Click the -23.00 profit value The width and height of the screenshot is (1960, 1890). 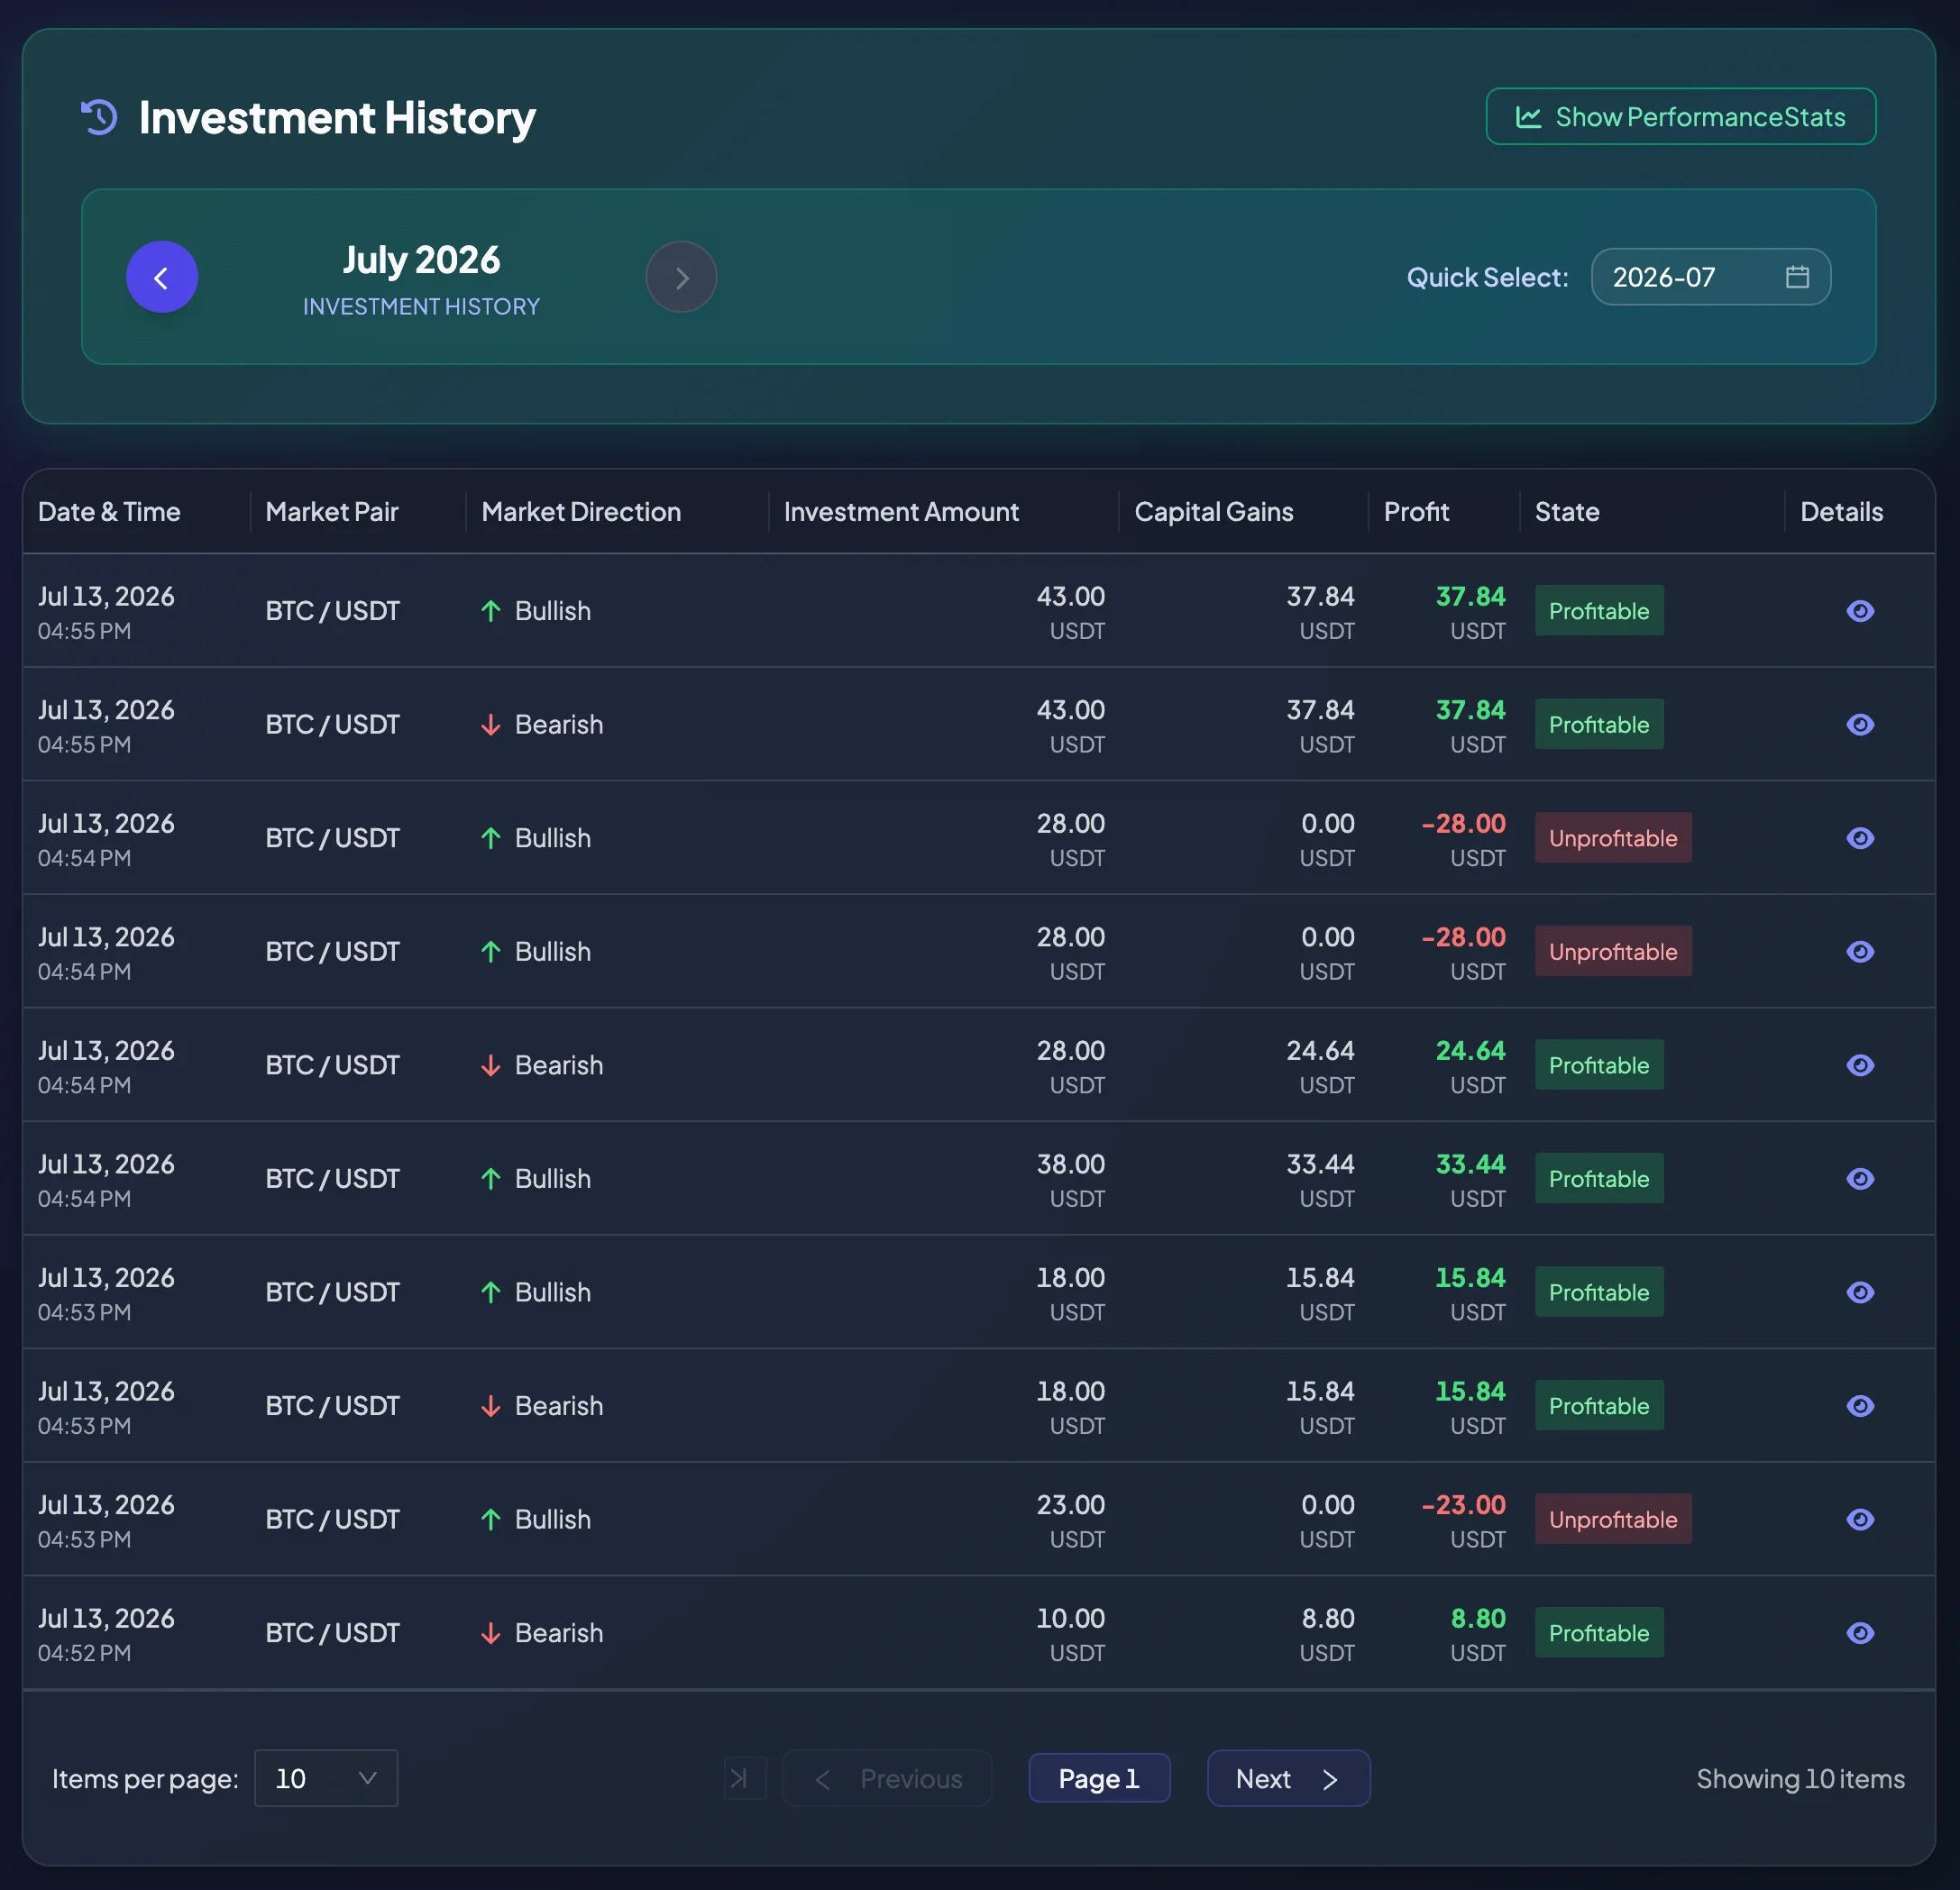1463,1505
